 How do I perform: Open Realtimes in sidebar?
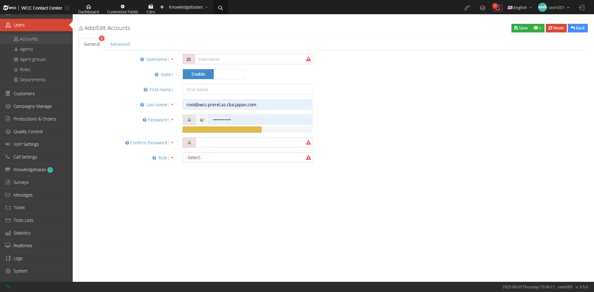(x=36, y=246)
